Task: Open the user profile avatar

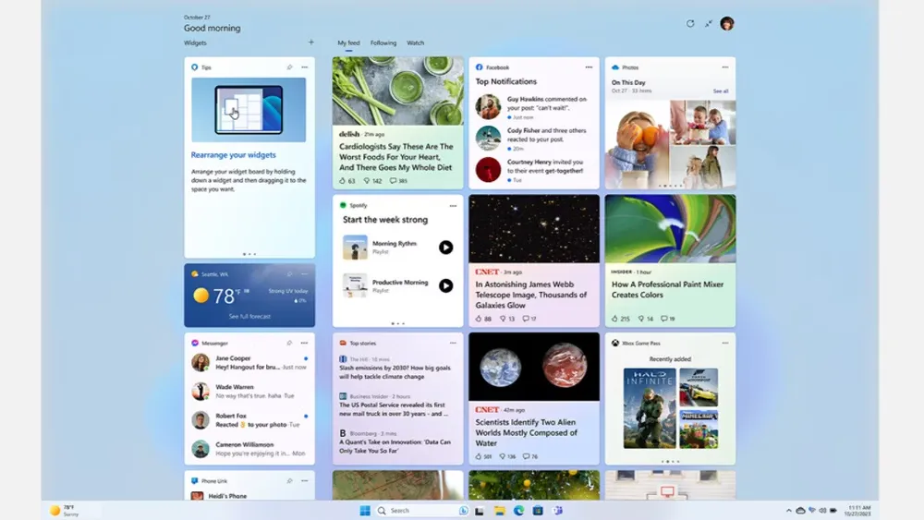Action: tap(727, 23)
